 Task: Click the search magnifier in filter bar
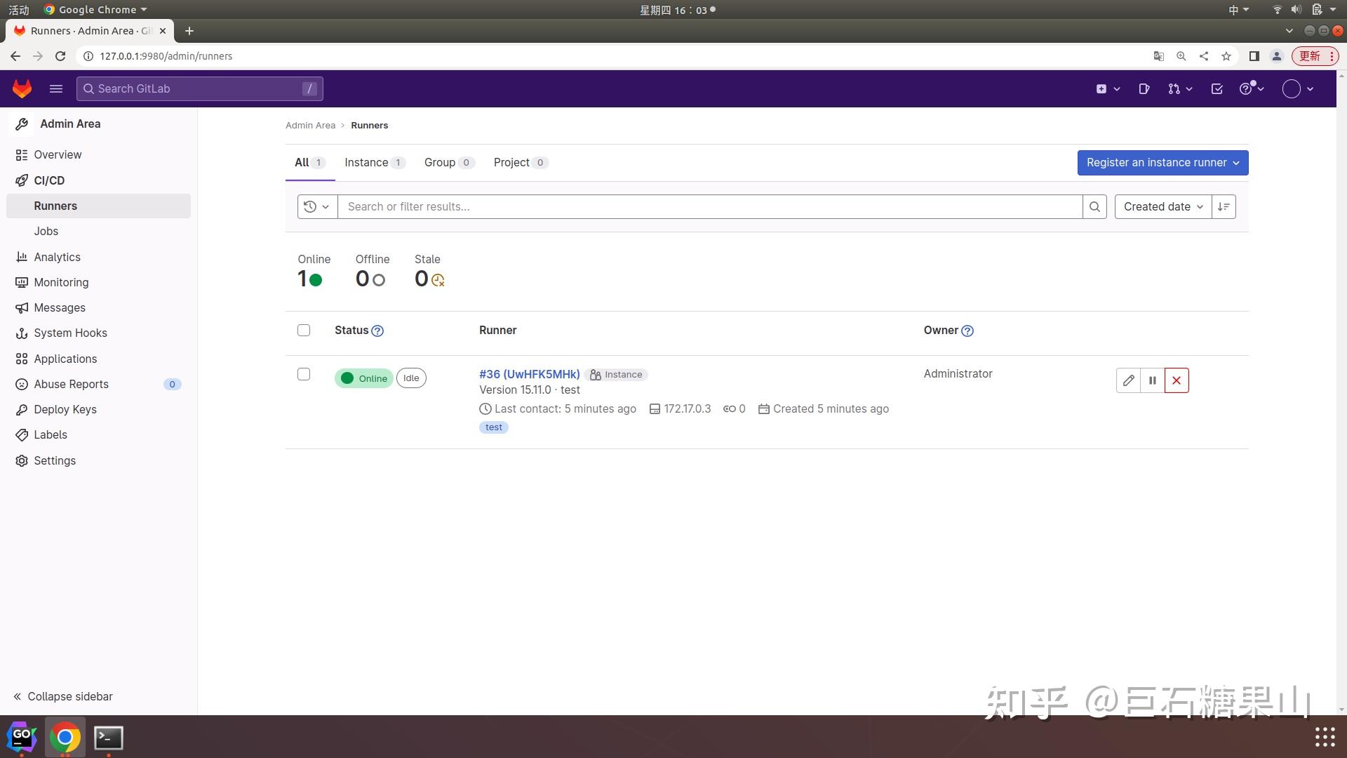[1095, 206]
